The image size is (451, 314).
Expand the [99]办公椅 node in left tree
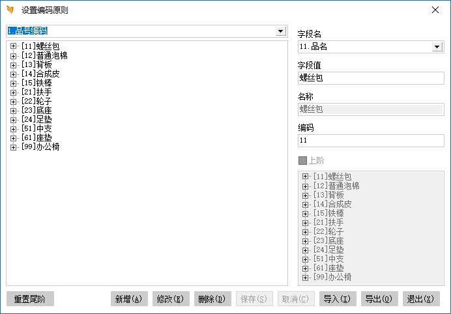[x=13, y=147]
